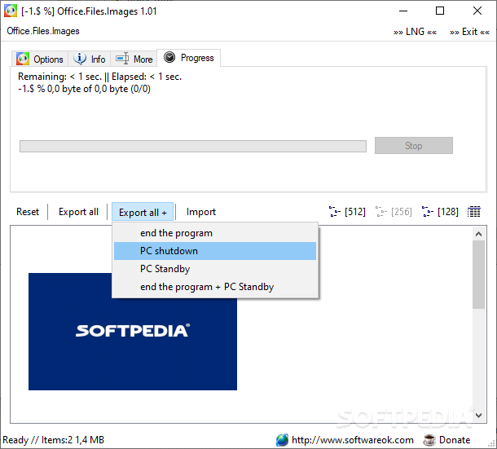The image size is (497, 449).
Task: Click the Office.Files.Images menu
Action: tap(43, 31)
